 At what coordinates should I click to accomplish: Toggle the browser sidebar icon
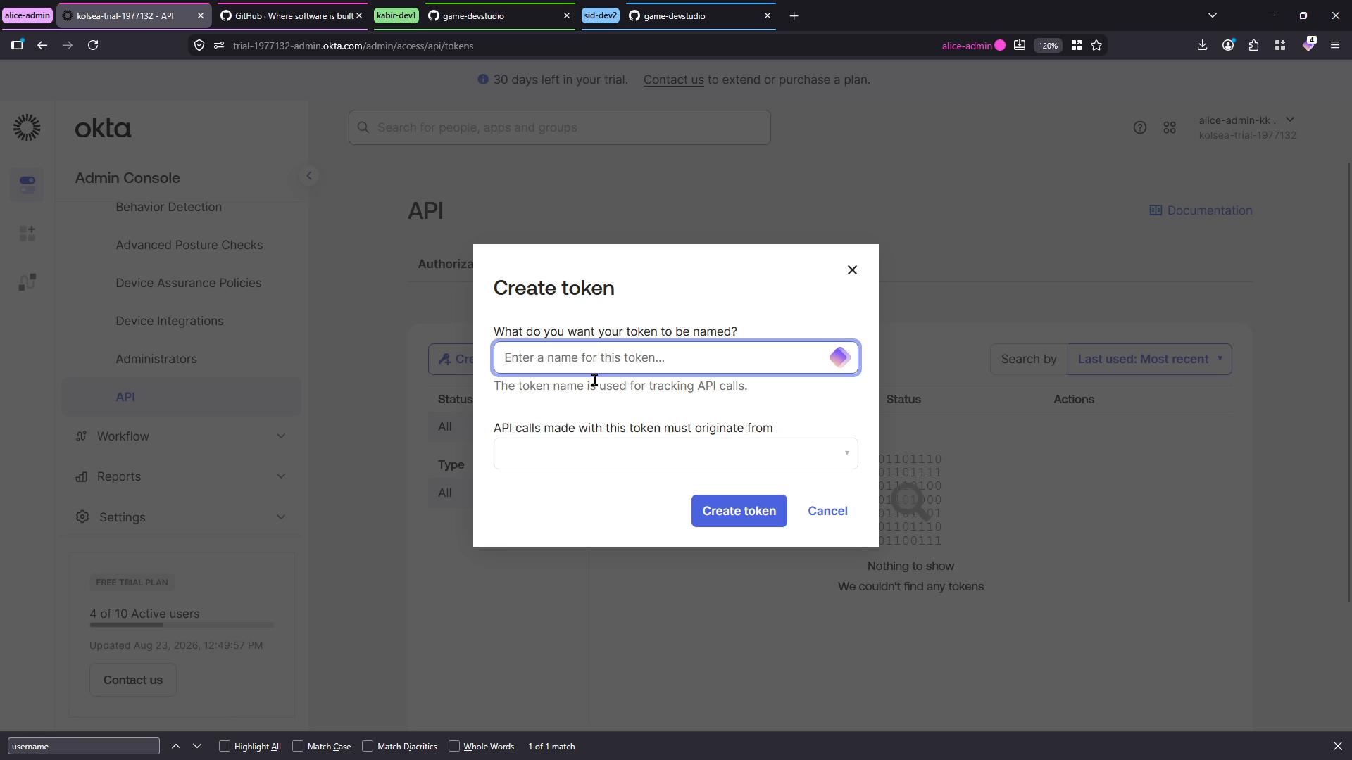click(17, 45)
